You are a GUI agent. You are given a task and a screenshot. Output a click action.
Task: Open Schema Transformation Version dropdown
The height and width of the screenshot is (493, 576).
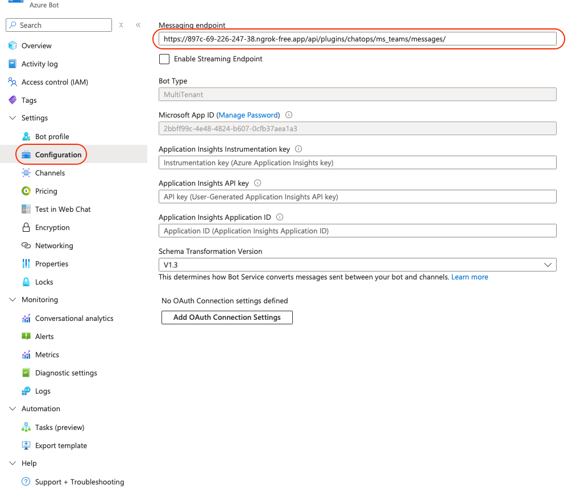[358, 265]
